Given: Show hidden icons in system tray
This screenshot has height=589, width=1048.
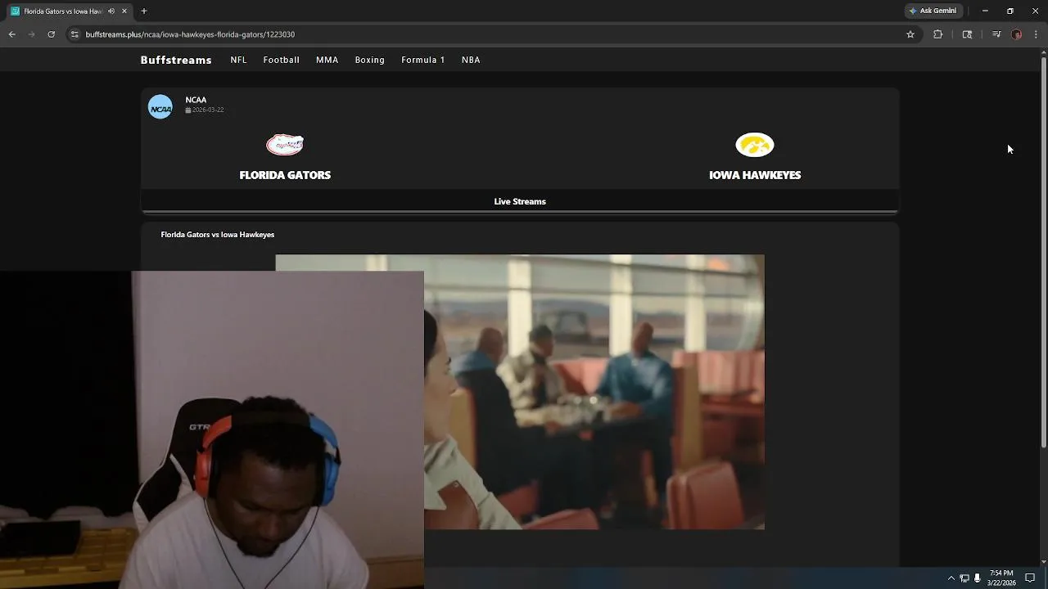Looking at the screenshot, I should pos(951,578).
